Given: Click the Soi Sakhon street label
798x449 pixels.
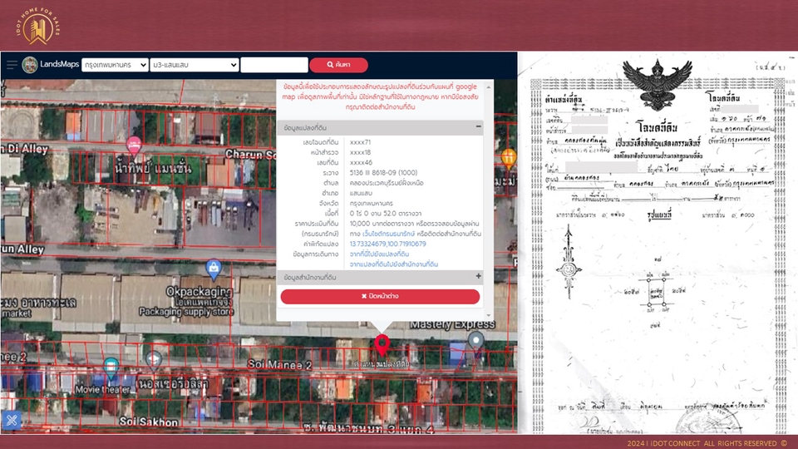Looking at the screenshot, I should [x=149, y=422].
